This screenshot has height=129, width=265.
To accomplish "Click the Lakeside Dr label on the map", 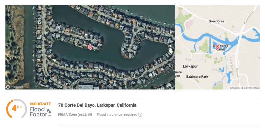I will [x=218, y=71].
